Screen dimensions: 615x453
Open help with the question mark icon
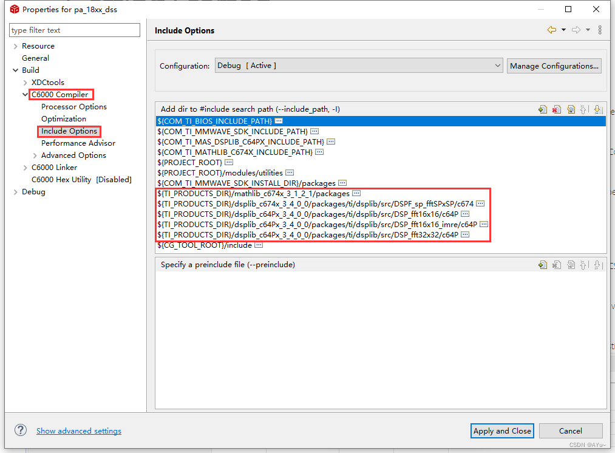(21, 431)
